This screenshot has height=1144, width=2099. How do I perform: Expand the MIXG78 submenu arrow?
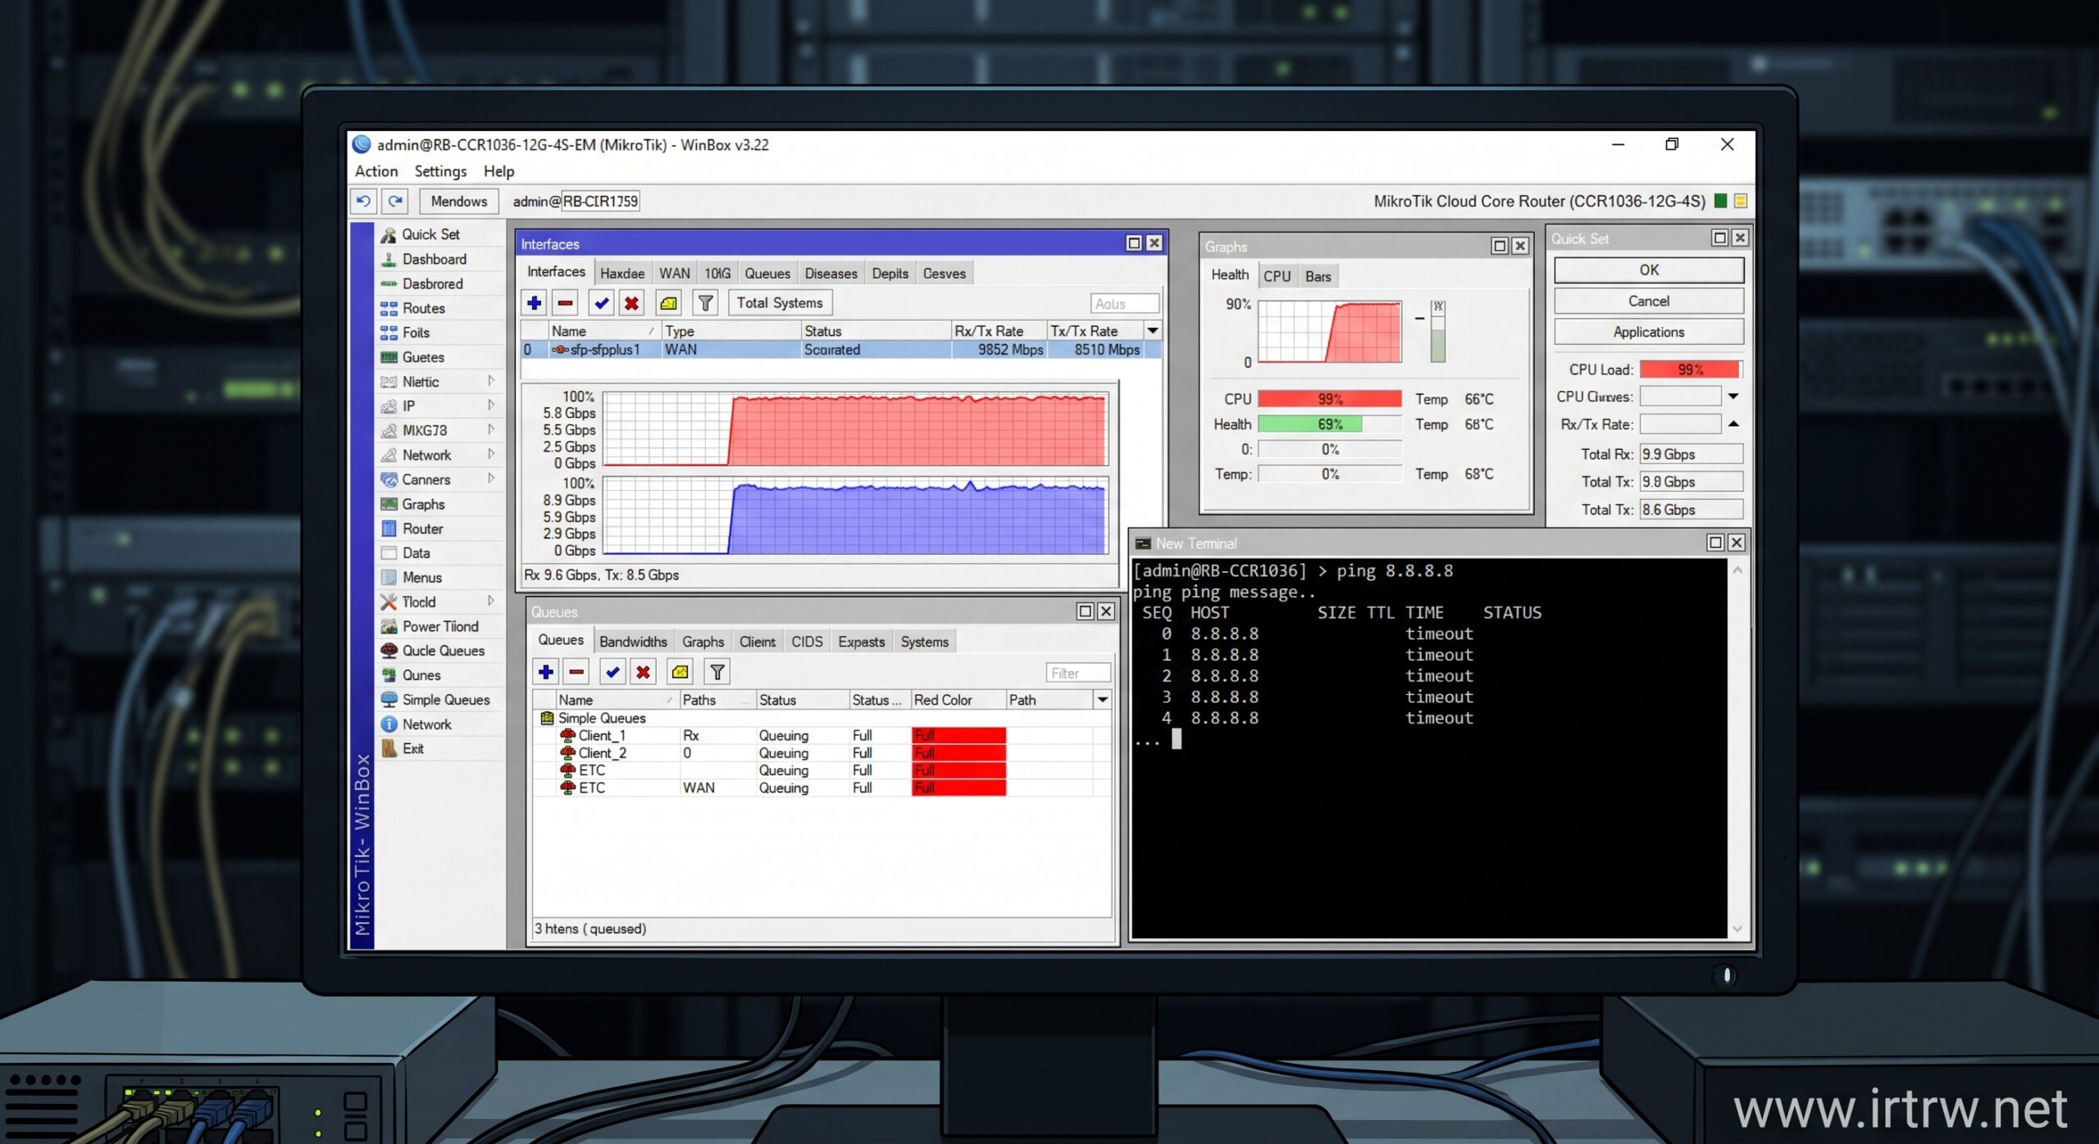491,429
